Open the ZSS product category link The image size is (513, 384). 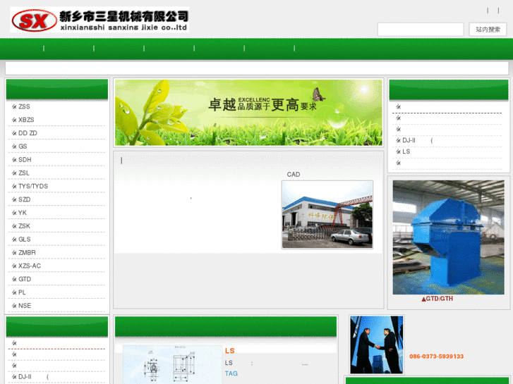tap(24, 106)
